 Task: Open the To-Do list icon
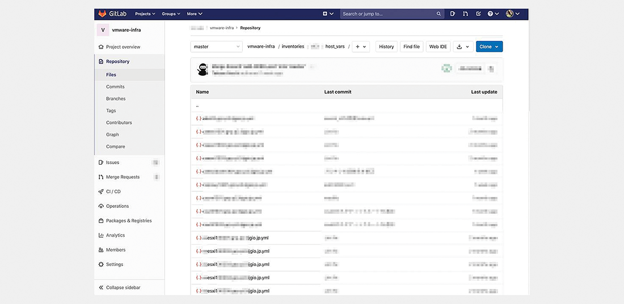click(x=479, y=14)
